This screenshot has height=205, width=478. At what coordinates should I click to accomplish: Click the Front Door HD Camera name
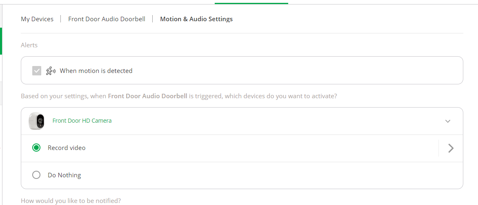82,121
